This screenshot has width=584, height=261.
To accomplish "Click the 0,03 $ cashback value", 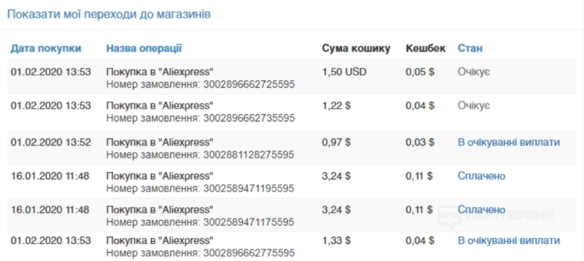I will 420,142.
